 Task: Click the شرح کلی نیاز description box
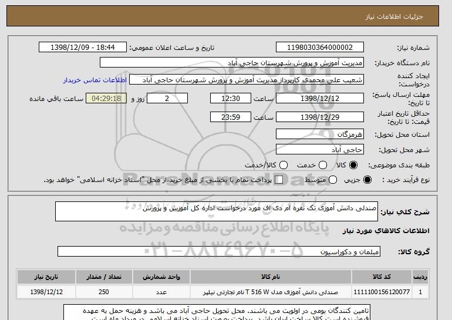click(217, 211)
